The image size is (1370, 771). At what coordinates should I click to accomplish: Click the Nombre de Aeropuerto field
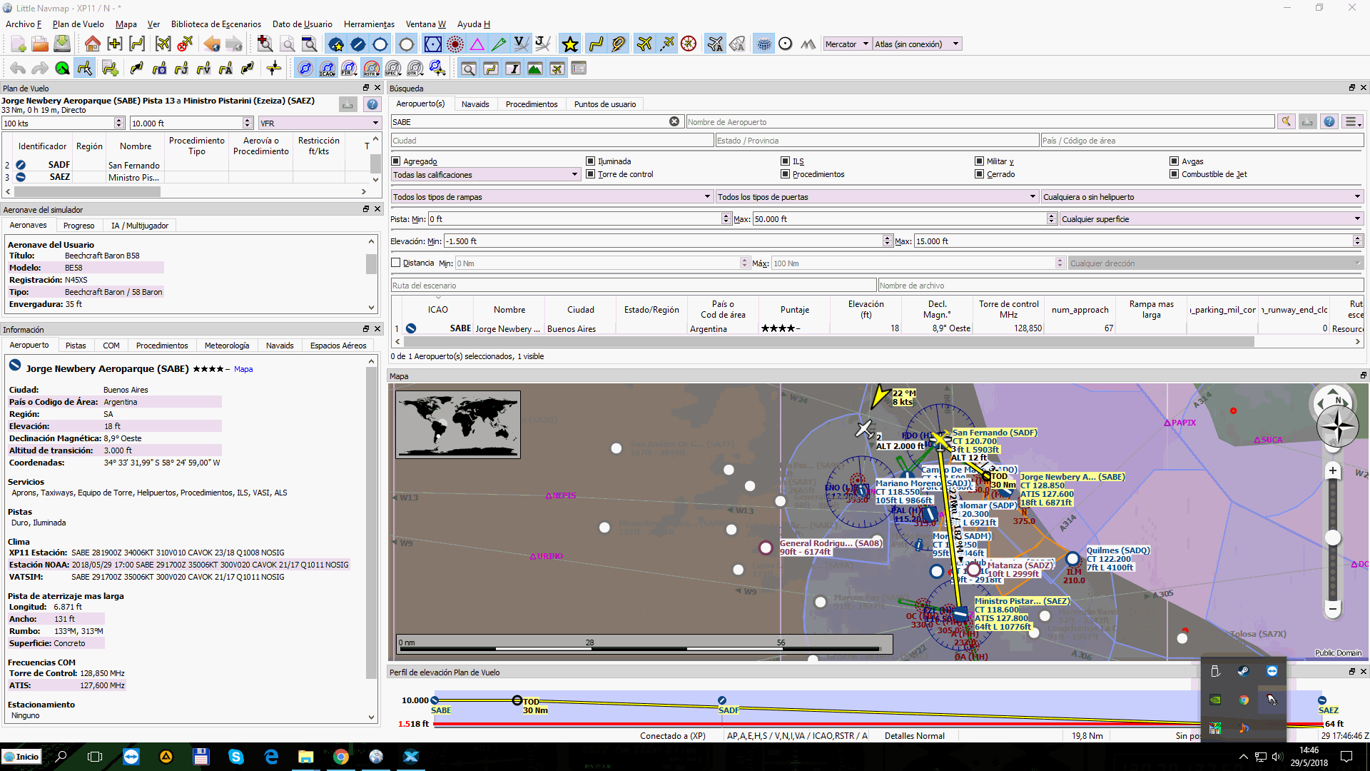[980, 122]
